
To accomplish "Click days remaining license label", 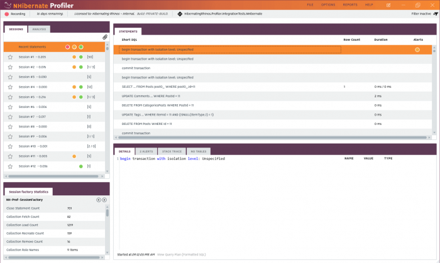I will [50, 14].
